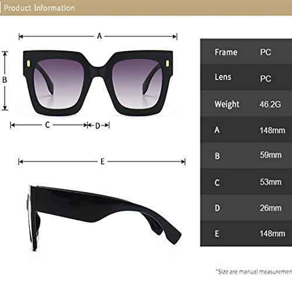
Task: Select the D 26mm table row
Action: coord(246,207)
